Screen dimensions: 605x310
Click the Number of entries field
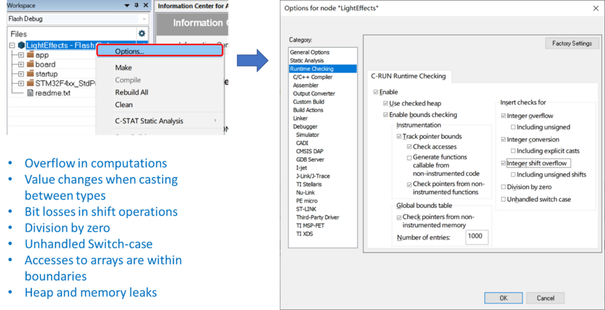click(x=476, y=237)
